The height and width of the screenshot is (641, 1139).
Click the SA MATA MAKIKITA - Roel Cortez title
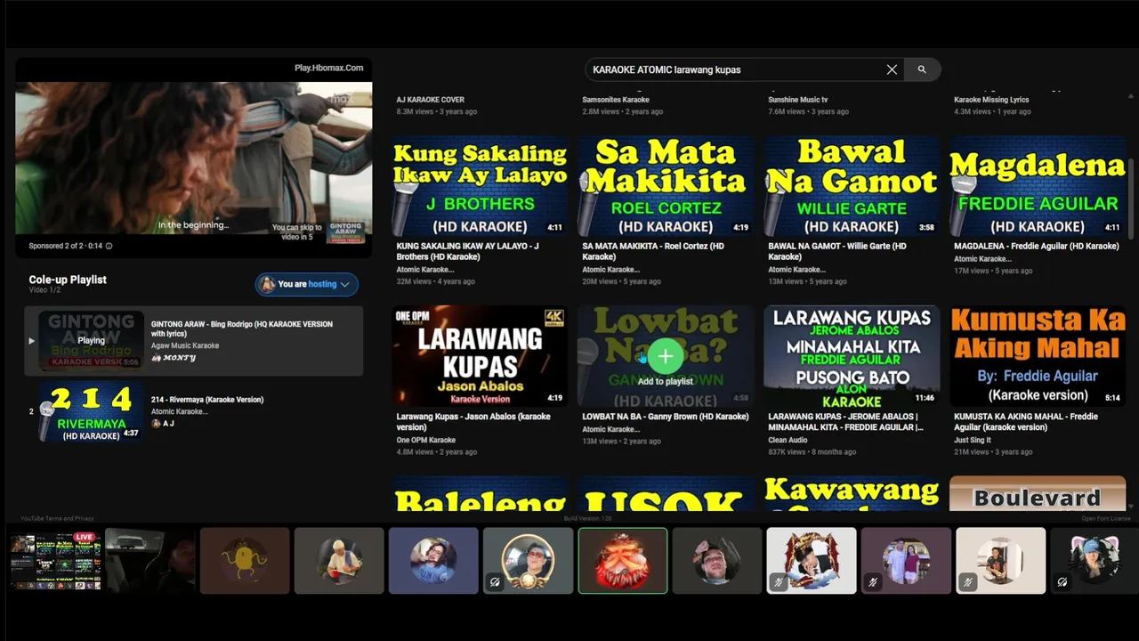(x=653, y=251)
